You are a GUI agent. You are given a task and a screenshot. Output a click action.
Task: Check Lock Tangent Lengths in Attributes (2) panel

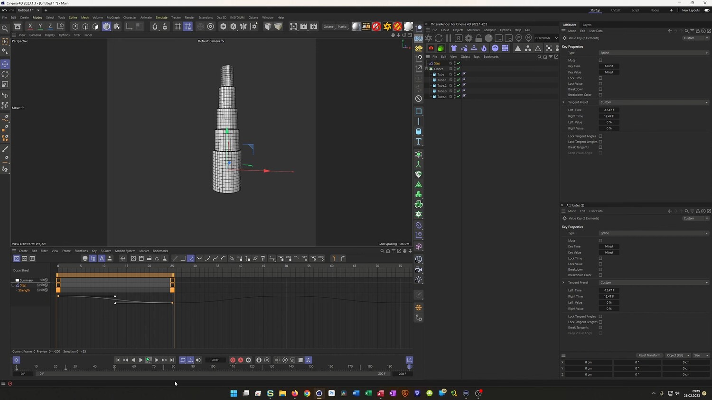600,322
